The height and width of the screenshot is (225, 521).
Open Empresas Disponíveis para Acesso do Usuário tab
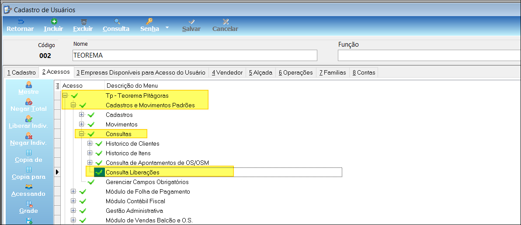coord(141,72)
